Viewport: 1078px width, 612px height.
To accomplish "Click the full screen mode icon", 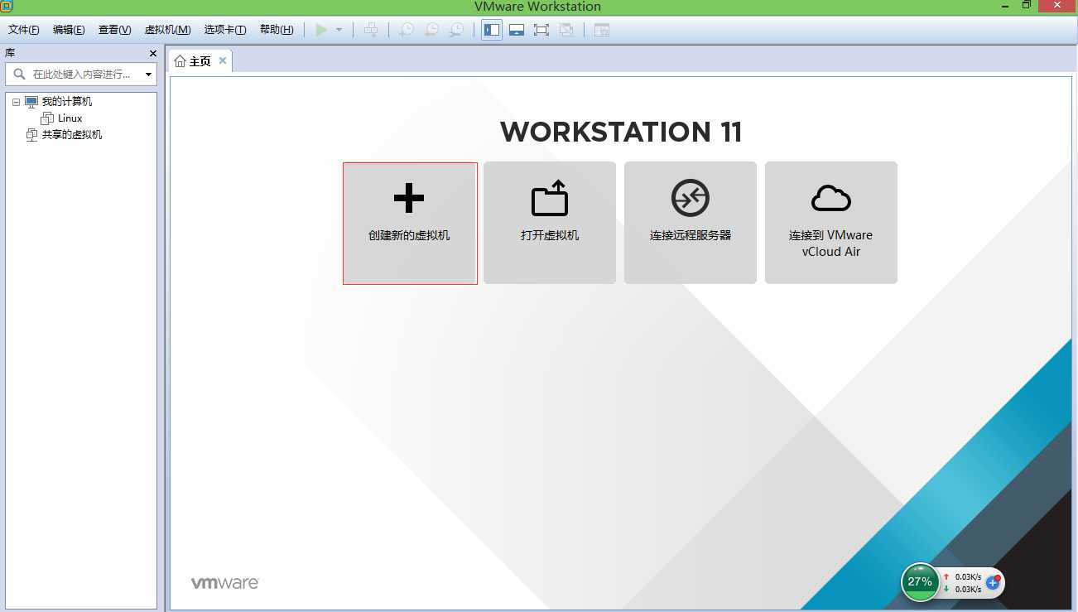I will pyautogui.click(x=541, y=30).
